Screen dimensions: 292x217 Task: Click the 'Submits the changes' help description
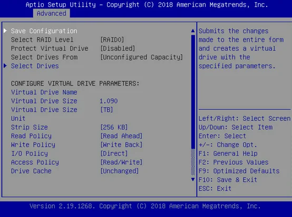point(241,49)
